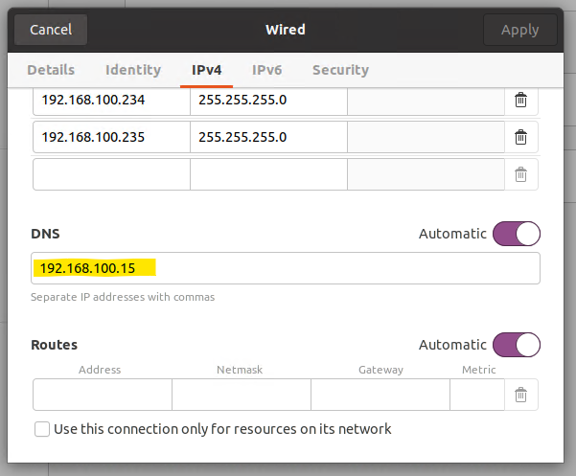The height and width of the screenshot is (476, 576).
Task: Switch to the Details tab
Action: pos(51,70)
